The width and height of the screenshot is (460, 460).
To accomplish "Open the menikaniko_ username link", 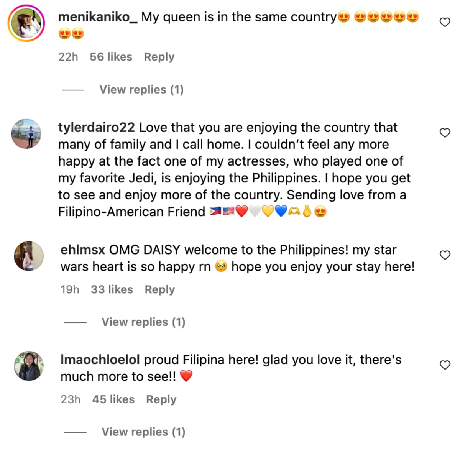I will [98, 17].
